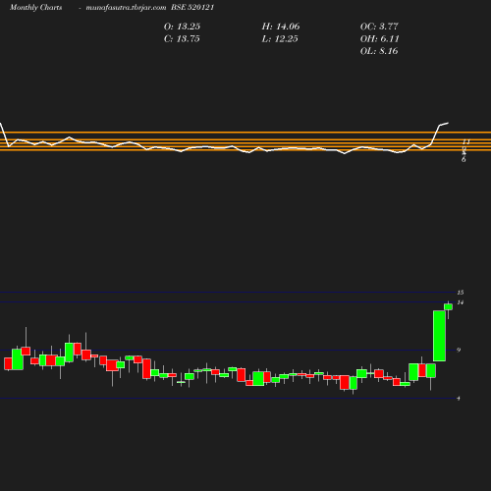Click the low value 'L: 12.25'
The width and height of the screenshot is (491, 491).
pyautogui.click(x=280, y=39)
